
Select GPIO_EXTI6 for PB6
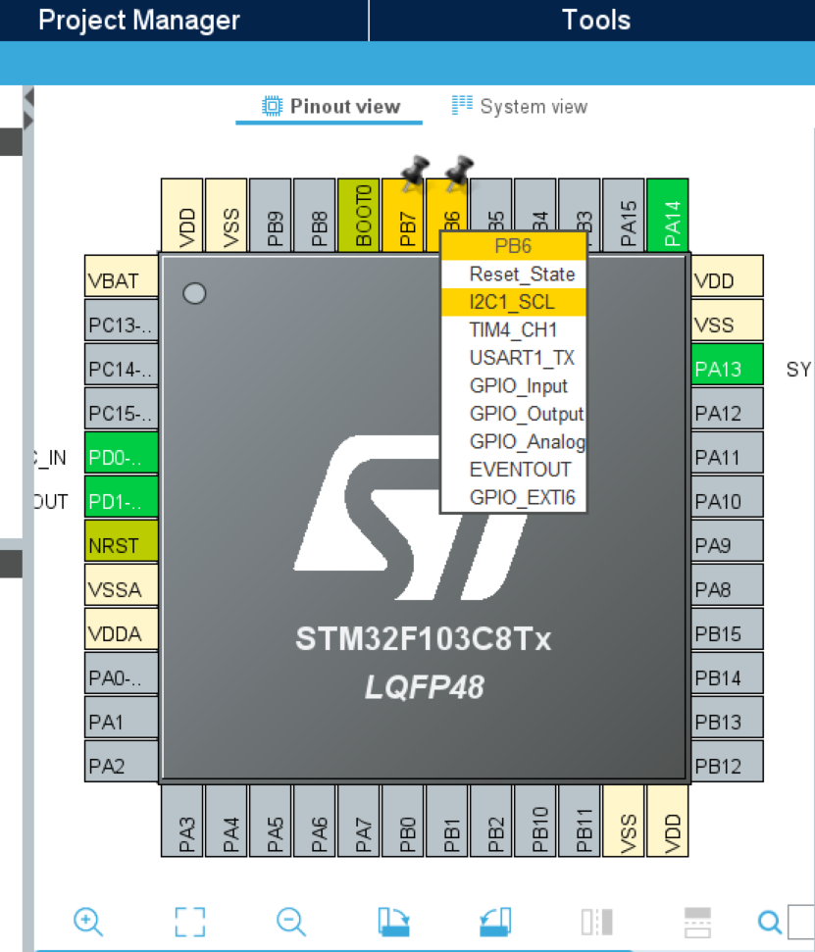[x=514, y=498]
